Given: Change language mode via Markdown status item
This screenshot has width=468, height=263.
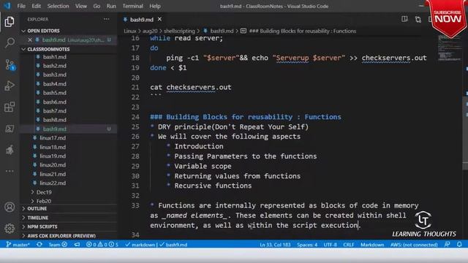Looking at the screenshot, I should pyautogui.click(x=372, y=245).
